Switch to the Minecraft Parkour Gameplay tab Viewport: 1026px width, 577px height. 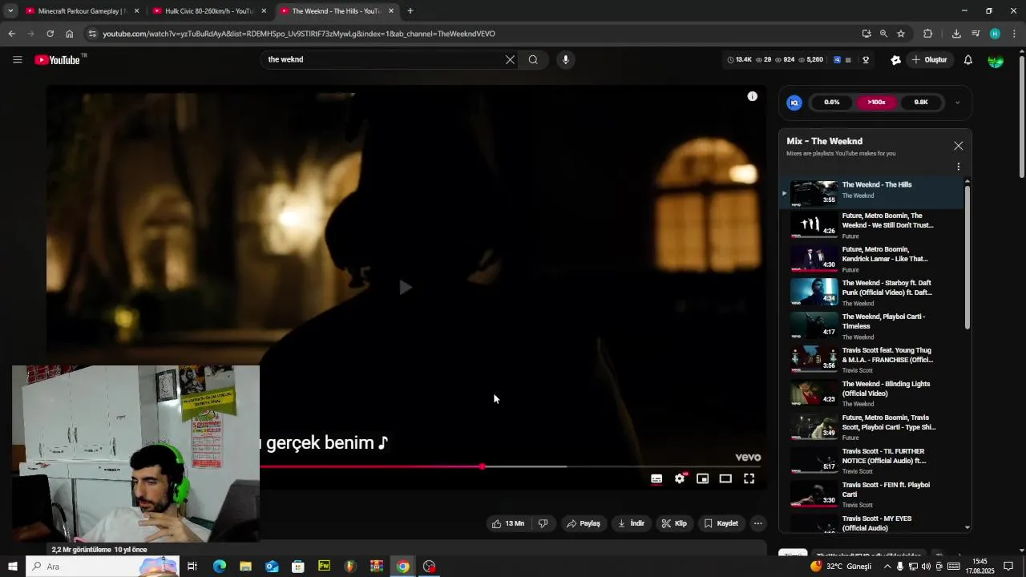(83, 11)
